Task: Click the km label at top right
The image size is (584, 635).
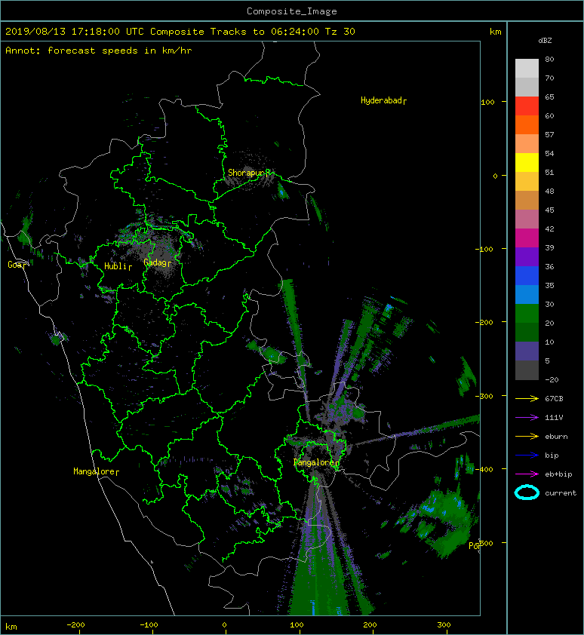Action: [x=495, y=32]
